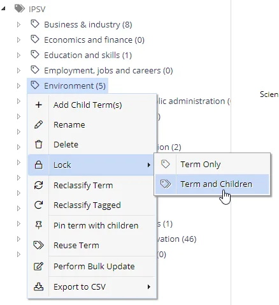Click the padlock icon in the Lock entry
Viewport: 279px width, 305px height.
[38, 165]
